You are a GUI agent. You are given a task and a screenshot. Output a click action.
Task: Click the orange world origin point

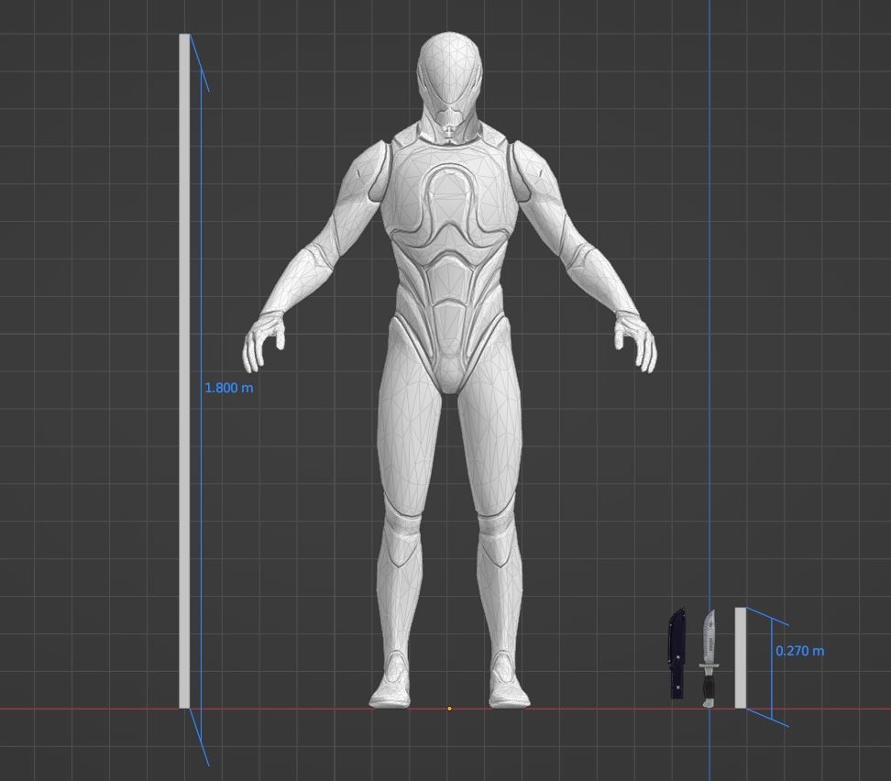[448, 707]
